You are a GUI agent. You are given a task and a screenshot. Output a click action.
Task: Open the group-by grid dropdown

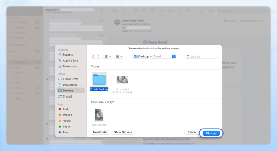point(119,56)
